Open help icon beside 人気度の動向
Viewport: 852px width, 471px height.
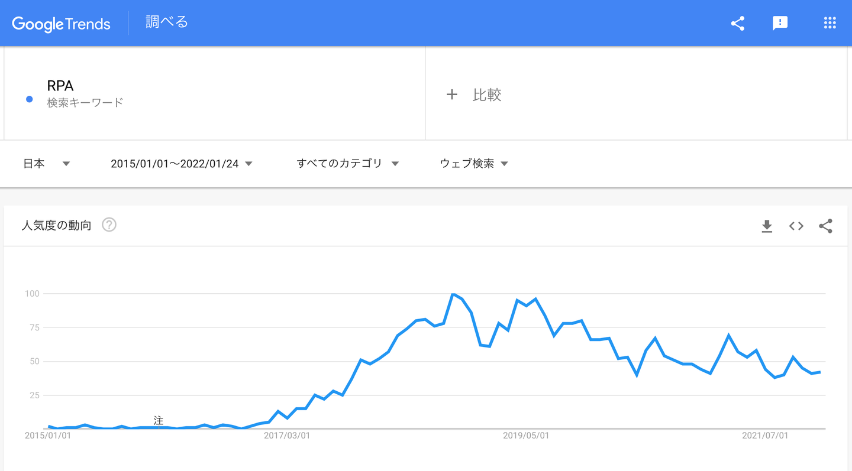tap(109, 225)
